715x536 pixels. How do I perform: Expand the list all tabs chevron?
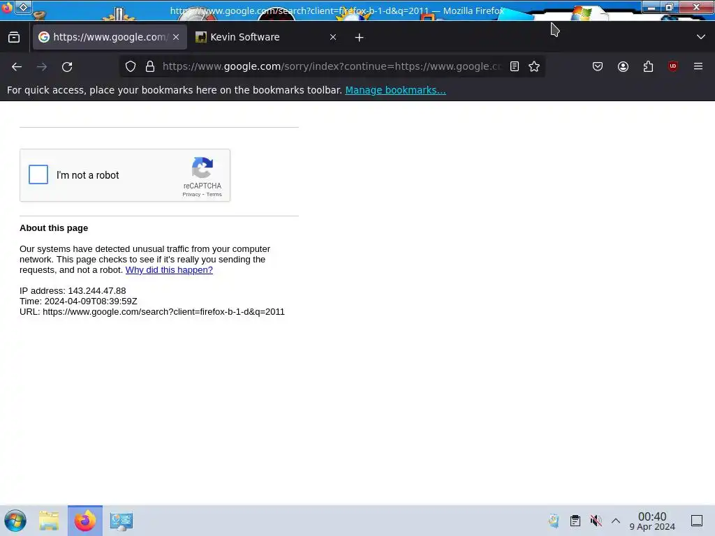tap(701, 37)
